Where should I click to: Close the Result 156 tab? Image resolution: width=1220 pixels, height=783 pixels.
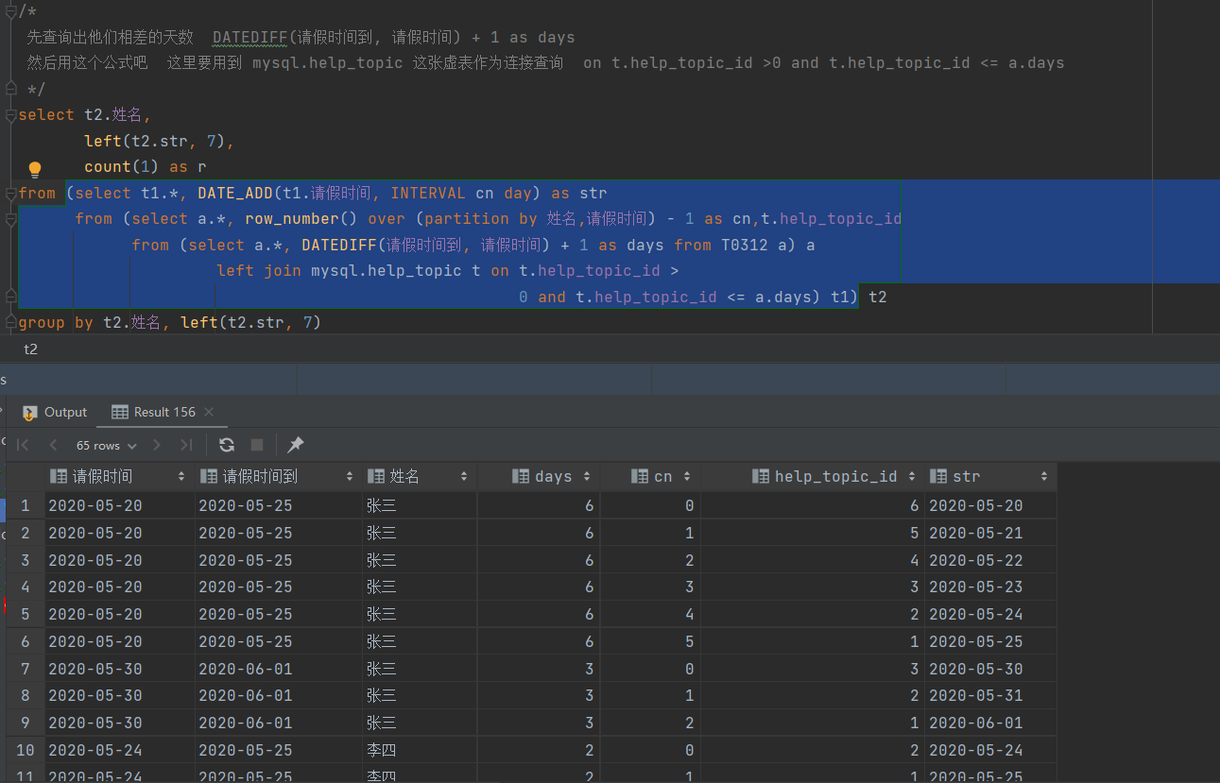209,412
